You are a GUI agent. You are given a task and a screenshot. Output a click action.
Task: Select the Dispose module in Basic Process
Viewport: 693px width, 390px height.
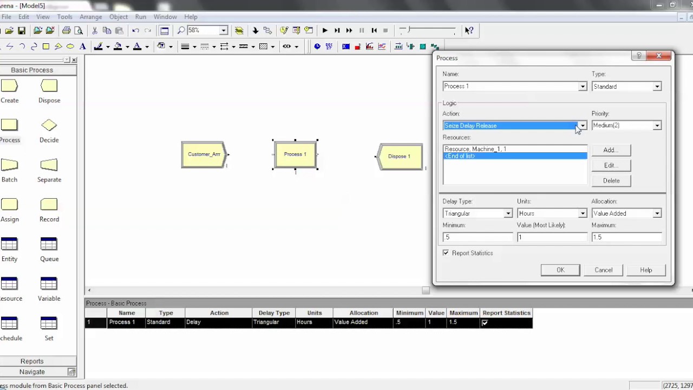pyautogui.click(x=49, y=91)
